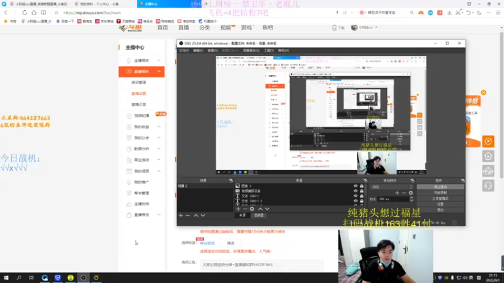This screenshot has height=283, width=504.
Task: Click the browser address bar URL
Action: click(92, 13)
